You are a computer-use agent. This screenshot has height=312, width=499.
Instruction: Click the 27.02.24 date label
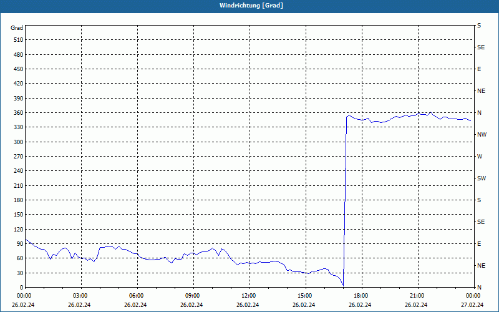coord(472,305)
